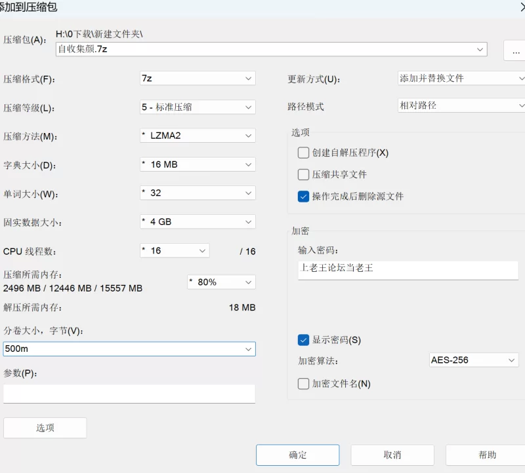Viewport: 525px width, 473px height.
Task: Open the update mode 添加并替换文件 dropdown
Action: click(461, 78)
